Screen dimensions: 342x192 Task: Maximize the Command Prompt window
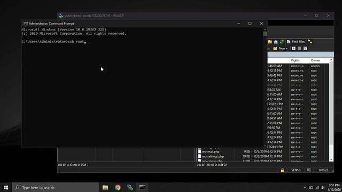click(x=250, y=23)
